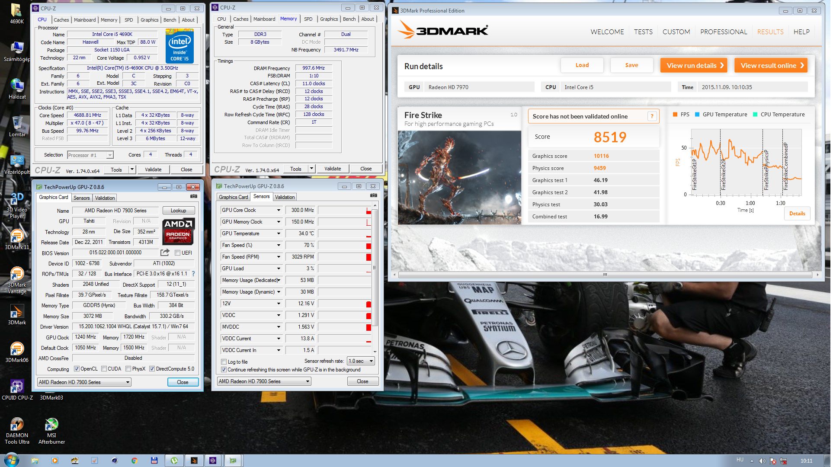
Task: Click the Lookup button in GPU-Z
Action: (x=178, y=211)
